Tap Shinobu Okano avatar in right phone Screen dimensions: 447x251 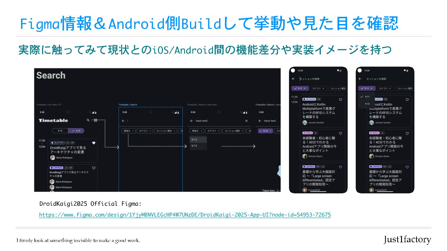point(372,156)
